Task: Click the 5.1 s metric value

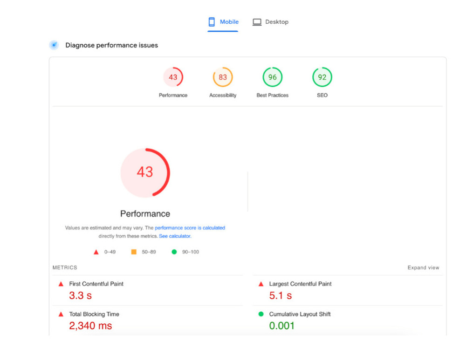Action: (x=281, y=295)
